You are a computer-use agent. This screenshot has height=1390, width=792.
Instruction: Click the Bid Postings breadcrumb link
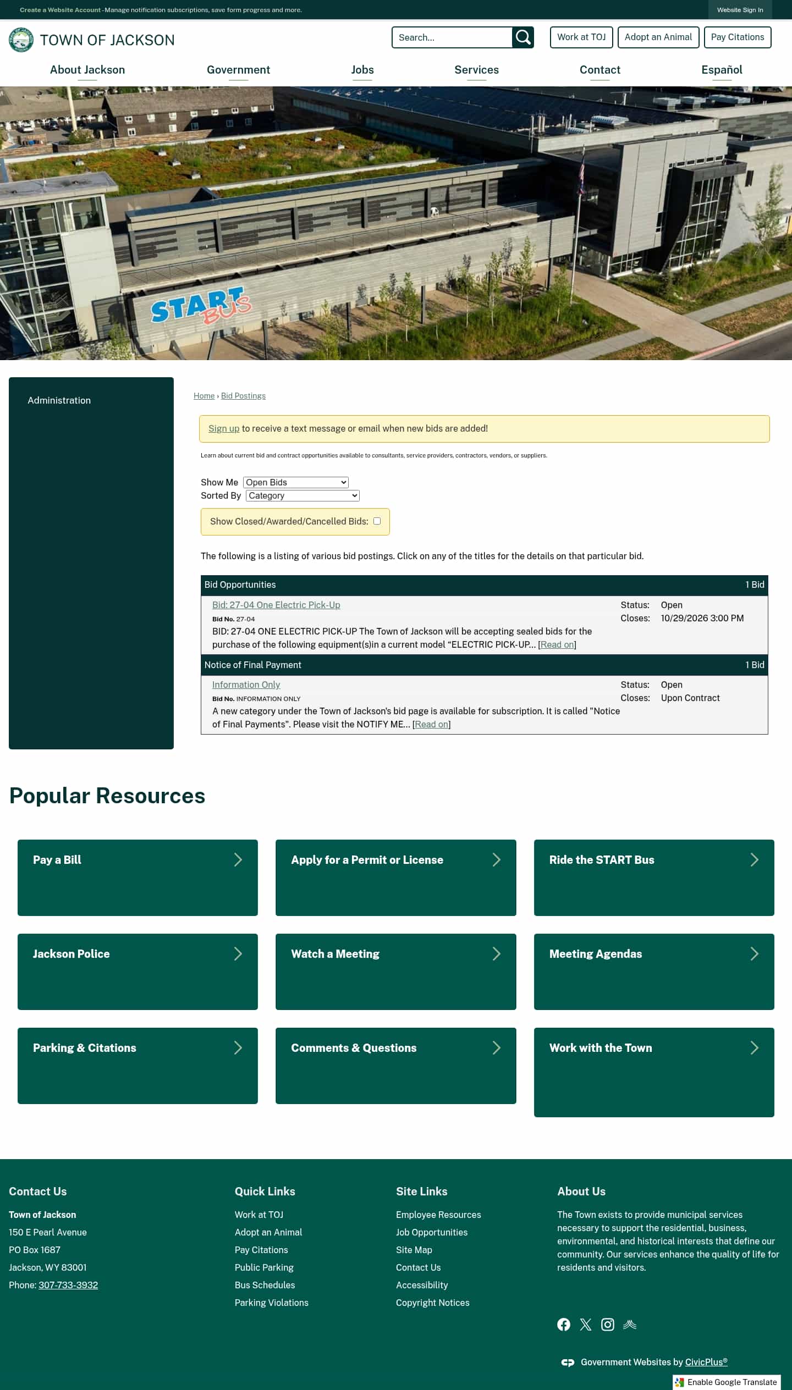click(243, 396)
